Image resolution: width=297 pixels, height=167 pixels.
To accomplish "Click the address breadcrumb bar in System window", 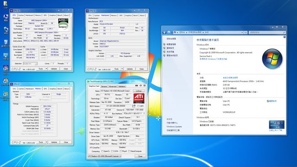I will 208,32.
